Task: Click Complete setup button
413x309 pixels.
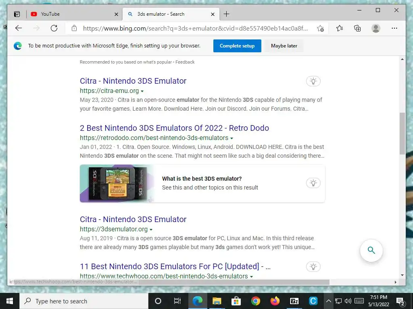Action: [x=237, y=46]
